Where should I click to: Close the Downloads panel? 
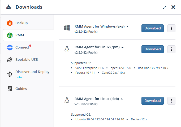(x=173, y=7)
